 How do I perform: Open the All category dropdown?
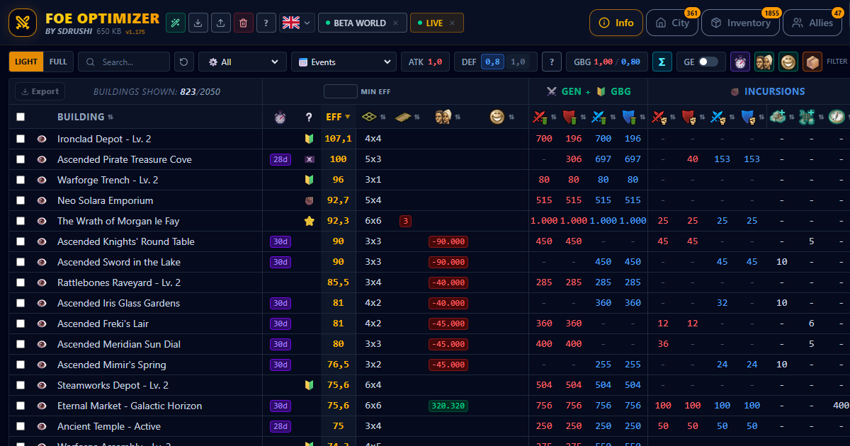pos(242,62)
